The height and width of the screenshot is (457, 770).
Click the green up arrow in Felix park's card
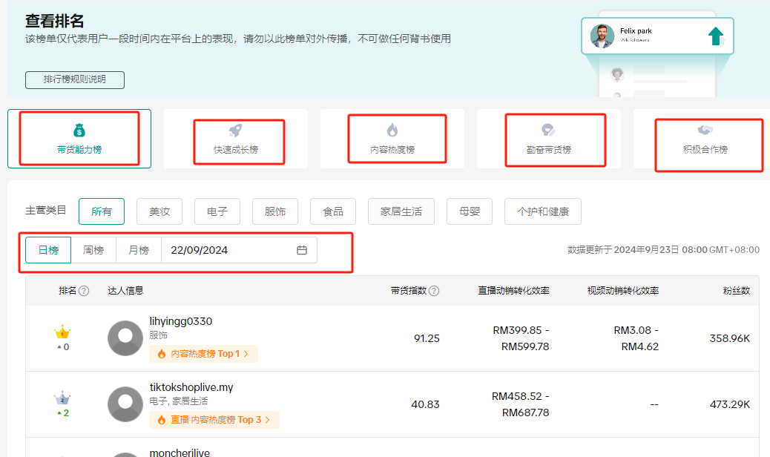tap(714, 34)
